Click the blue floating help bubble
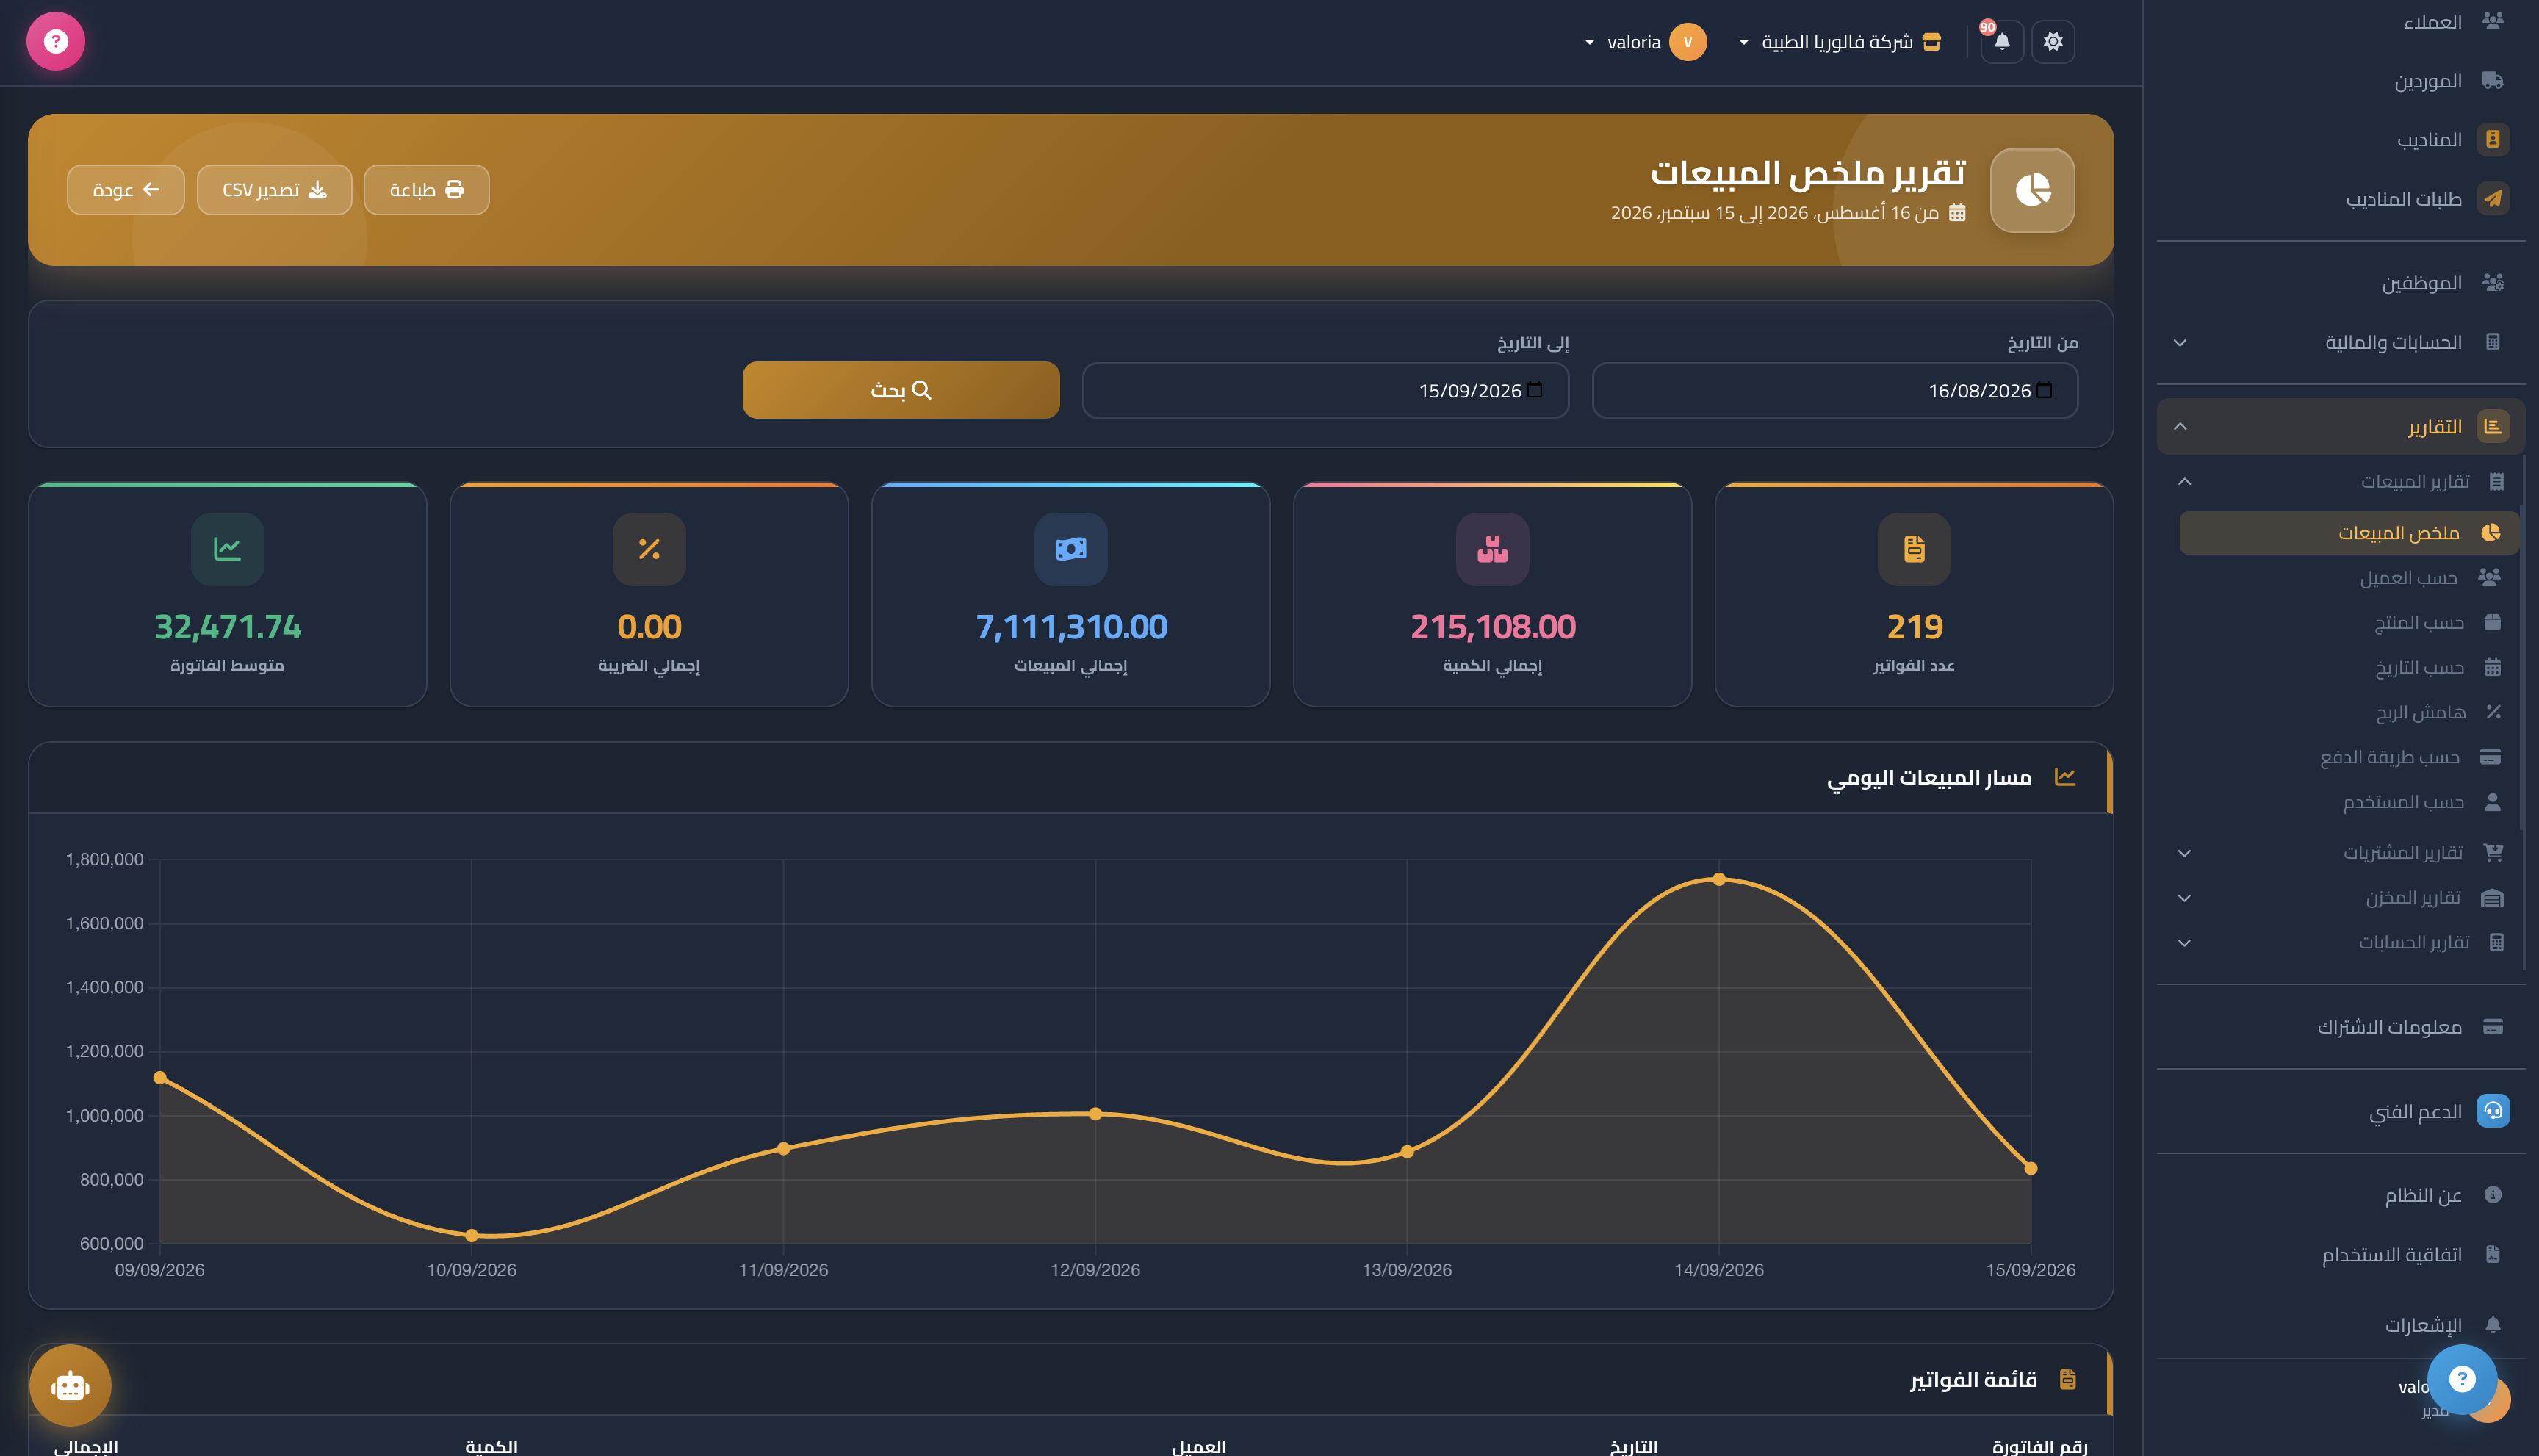Viewport: 2539px width, 1456px height. 2461,1379
